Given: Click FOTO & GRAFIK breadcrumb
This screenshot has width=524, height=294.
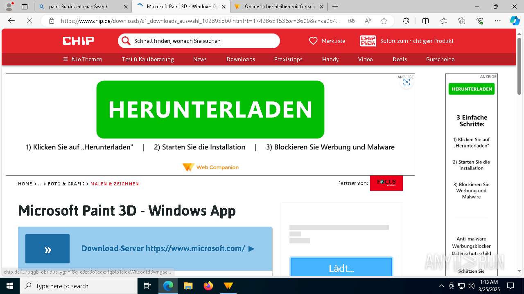Looking at the screenshot, I should tap(66, 184).
